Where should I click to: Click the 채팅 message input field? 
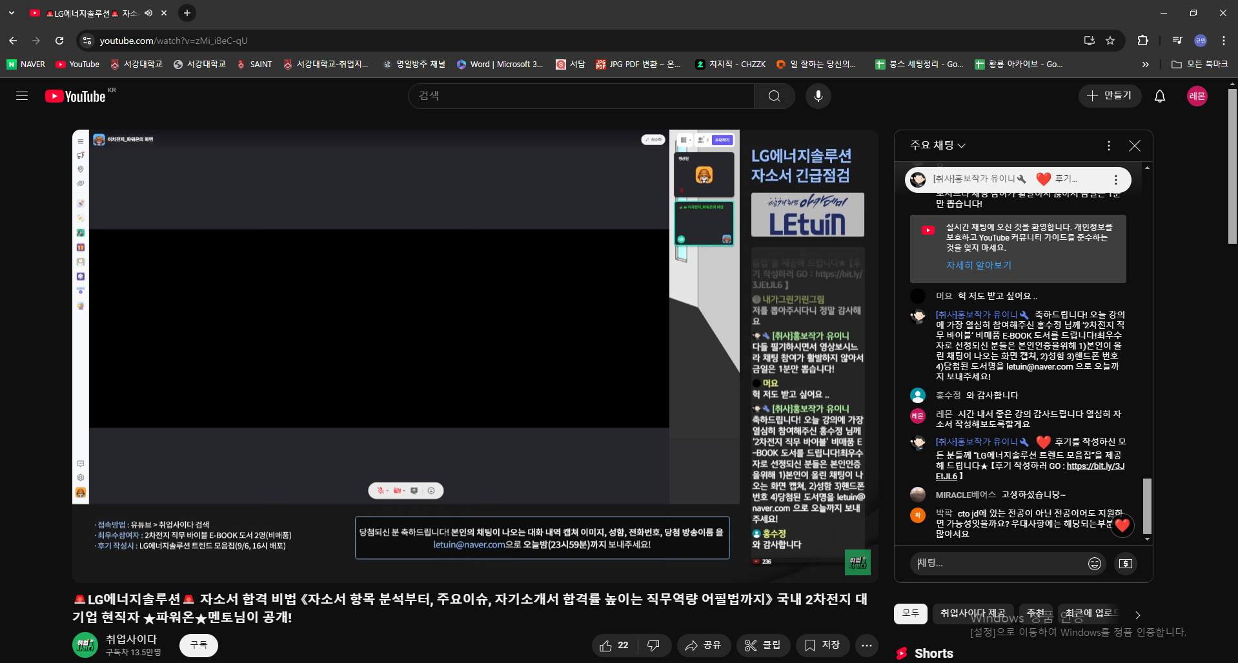[997, 564]
